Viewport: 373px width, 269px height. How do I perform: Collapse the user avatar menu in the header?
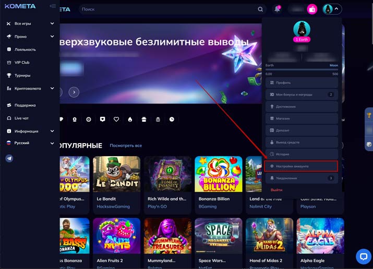tap(332, 9)
